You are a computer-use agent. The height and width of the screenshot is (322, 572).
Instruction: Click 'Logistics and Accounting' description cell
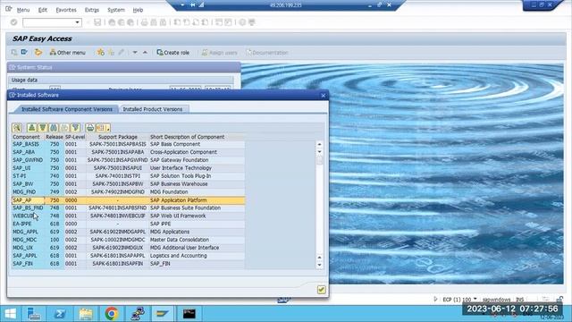[197, 256]
